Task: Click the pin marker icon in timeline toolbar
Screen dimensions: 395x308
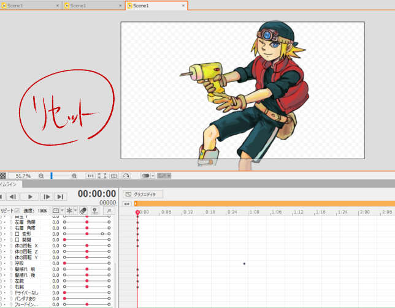Action: (94, 211)
